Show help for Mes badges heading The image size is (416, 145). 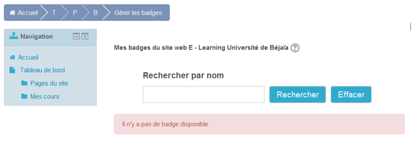[295, 48]
